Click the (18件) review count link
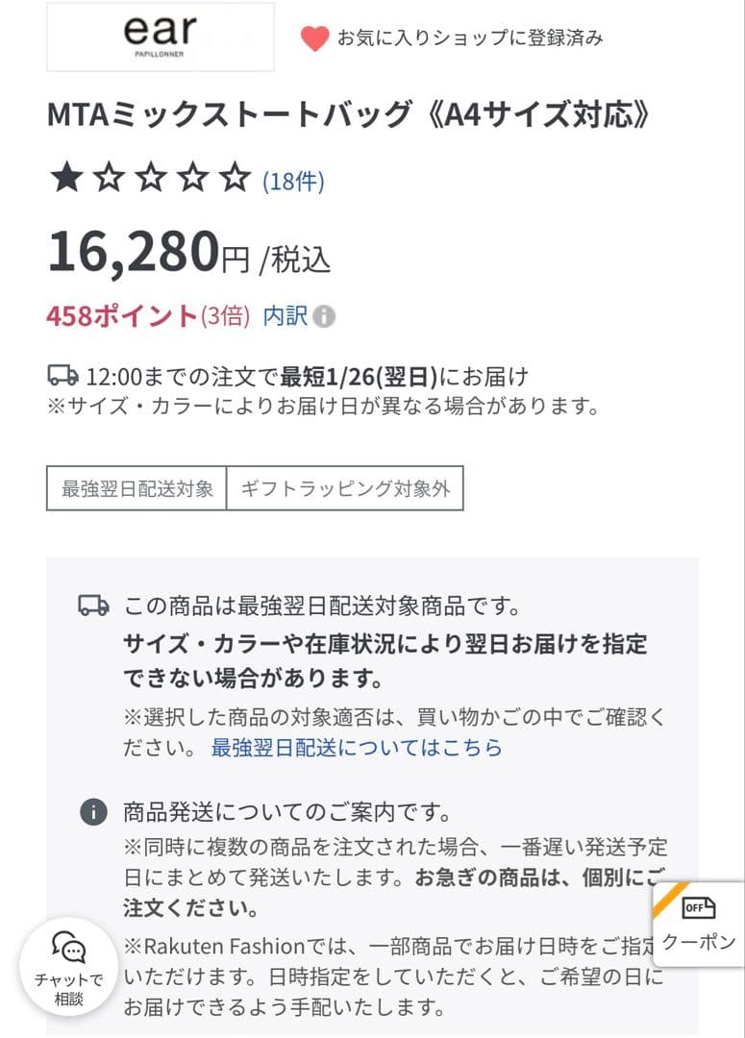The width and height of the screenshot is (745, 1038). coord(292,179)
